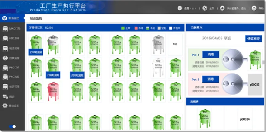
Task: Select 包装监控 from the sidebar
Action: [12, 58]
